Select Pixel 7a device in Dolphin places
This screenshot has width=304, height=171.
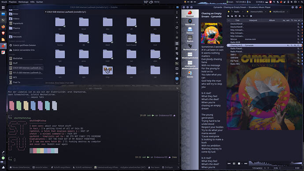tap(16, 82)
